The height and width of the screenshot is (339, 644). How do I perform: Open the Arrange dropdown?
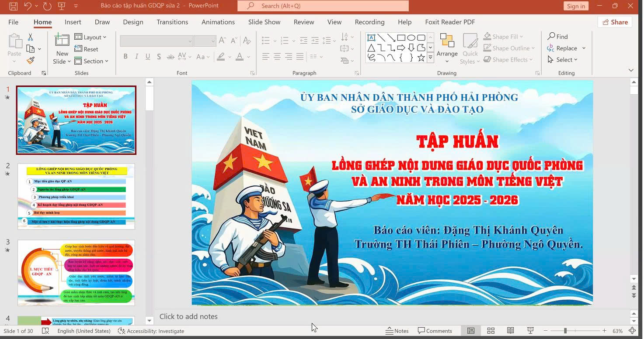(x=447, y=48)
